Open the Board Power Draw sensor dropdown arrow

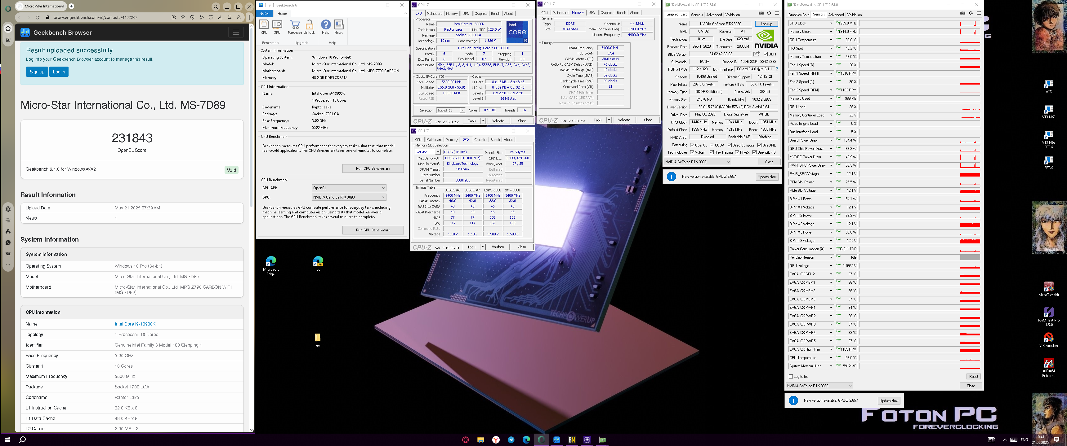coord(831,140)
